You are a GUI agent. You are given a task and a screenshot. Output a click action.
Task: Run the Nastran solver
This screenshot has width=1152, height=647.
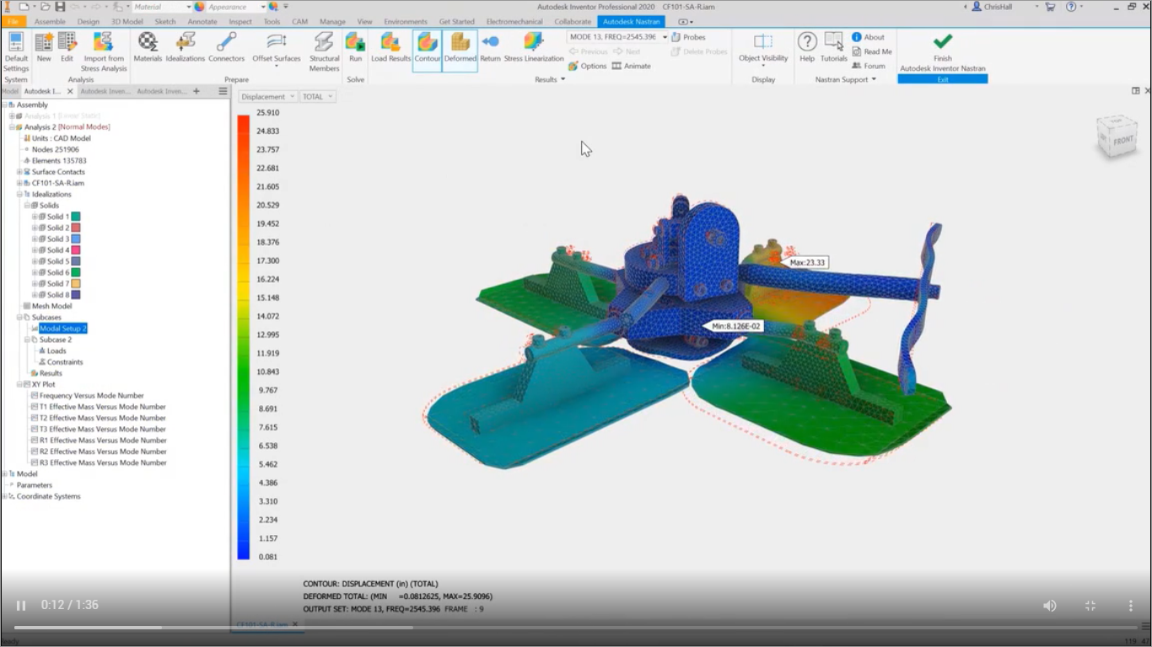355,48
